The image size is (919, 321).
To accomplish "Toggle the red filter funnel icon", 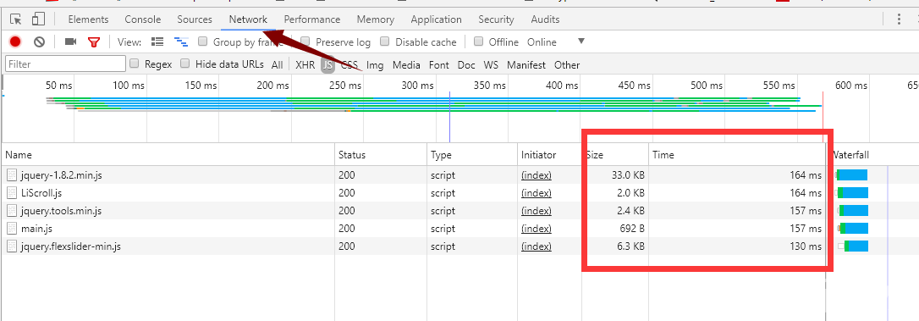I will (94, 42).
